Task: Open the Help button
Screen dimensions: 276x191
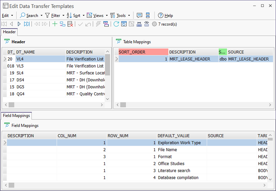Action: tap(165, 15)
